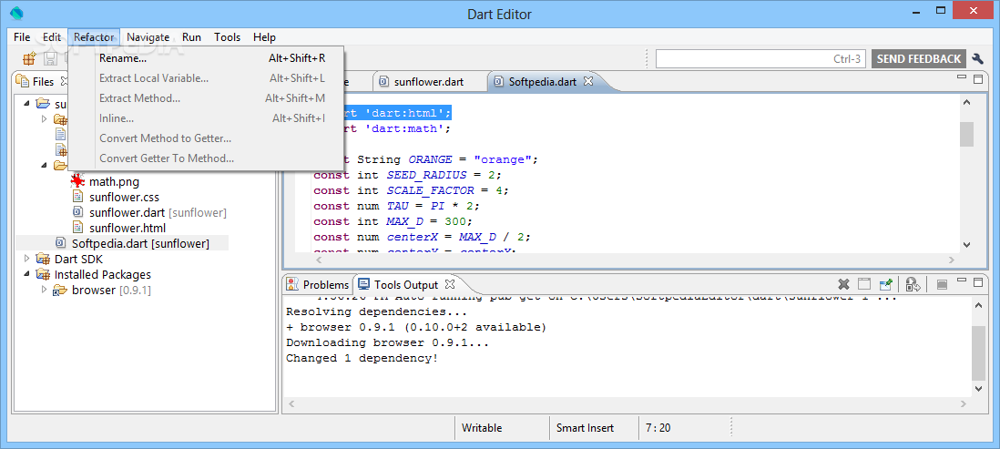The image size is (1000, 449).
Task: Open the Tools menu
Action: point(227,37)
